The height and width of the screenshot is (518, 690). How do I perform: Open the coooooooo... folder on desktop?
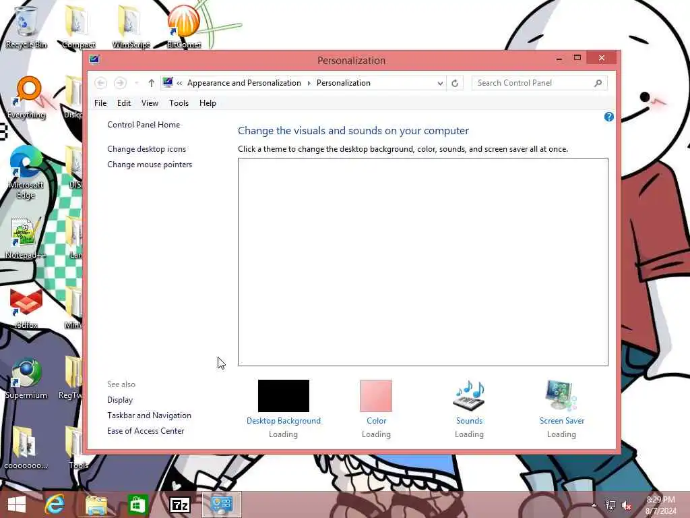(x=26, y=447)
